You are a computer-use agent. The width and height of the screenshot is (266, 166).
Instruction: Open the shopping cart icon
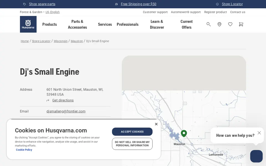click(x=241, y=24)
